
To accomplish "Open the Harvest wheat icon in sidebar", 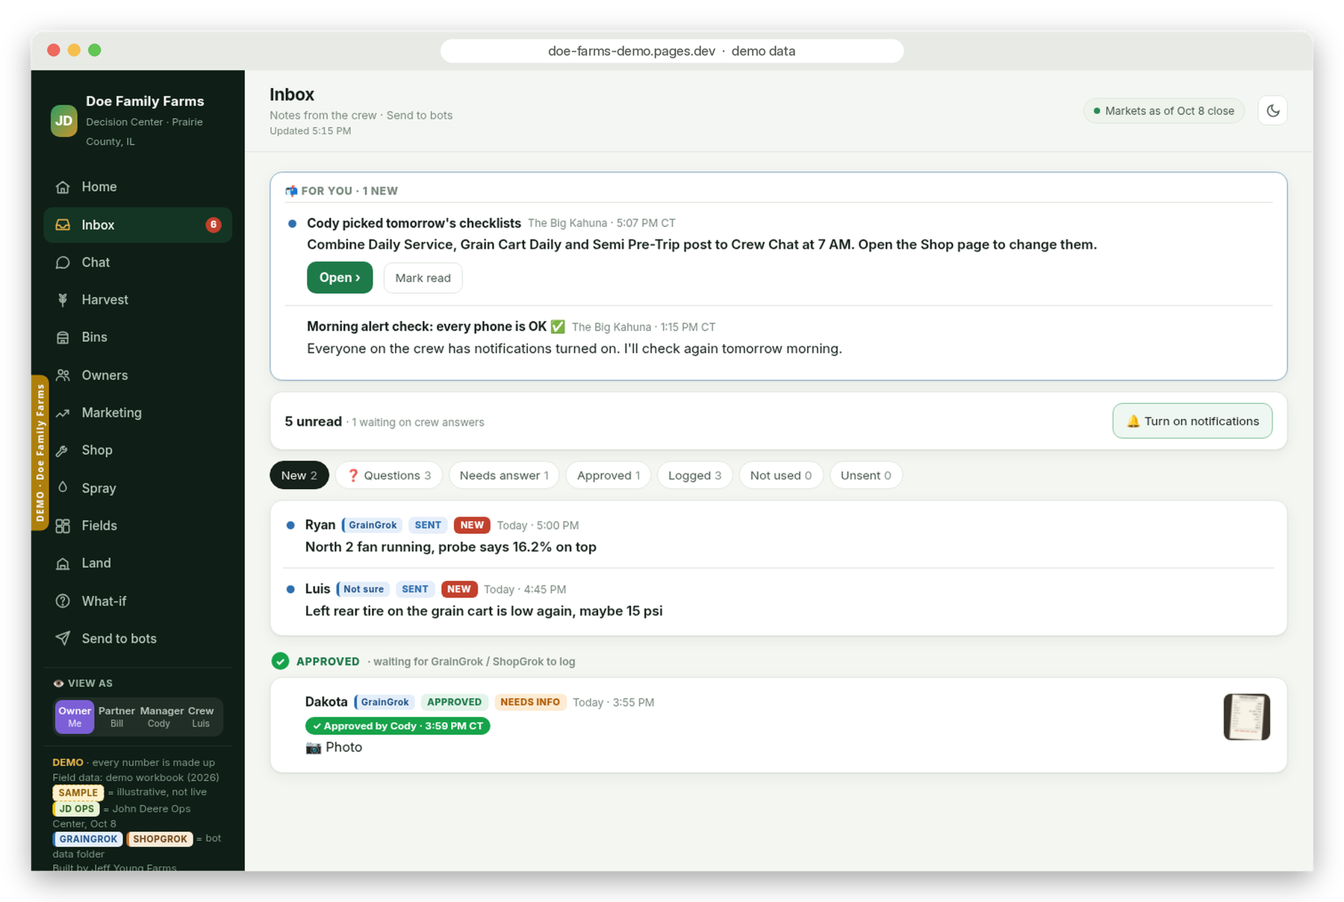I will 63,299.
